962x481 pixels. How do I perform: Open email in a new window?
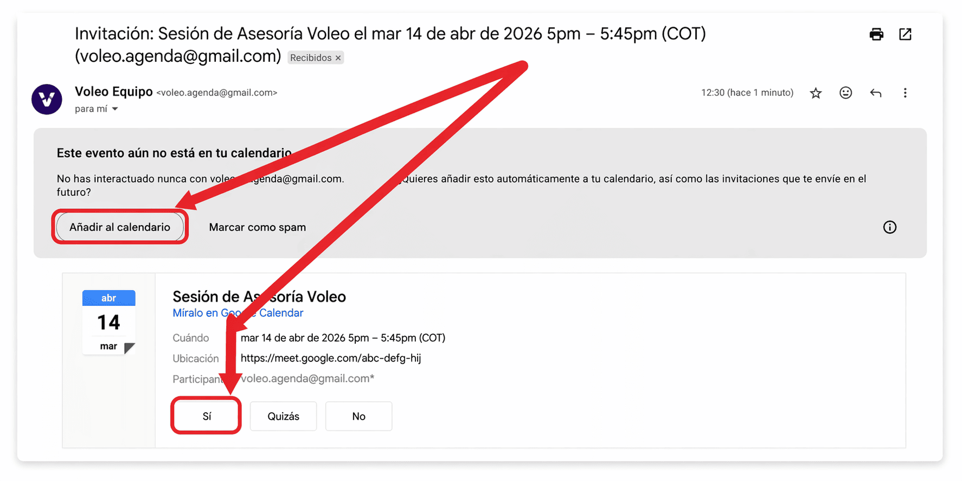coord(905,35)
